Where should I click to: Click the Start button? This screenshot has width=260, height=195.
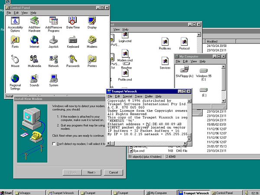click(x=6, y=193)
